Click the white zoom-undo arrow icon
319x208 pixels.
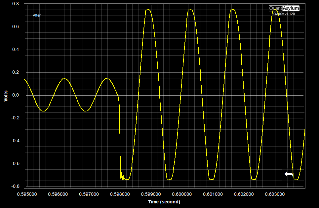[x=289, y=174]
